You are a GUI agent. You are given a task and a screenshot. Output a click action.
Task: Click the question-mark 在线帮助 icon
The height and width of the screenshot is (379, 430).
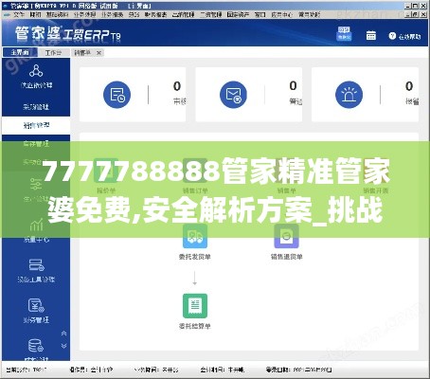coord(392,36)
